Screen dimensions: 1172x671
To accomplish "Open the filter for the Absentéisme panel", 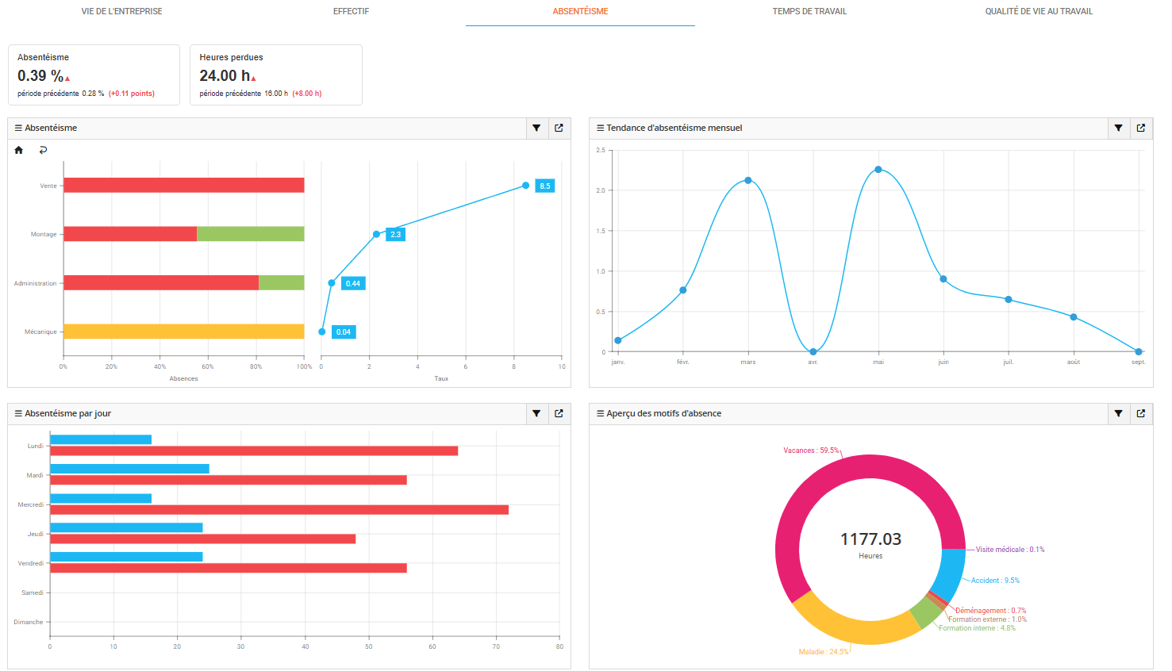I will (536, 128).
